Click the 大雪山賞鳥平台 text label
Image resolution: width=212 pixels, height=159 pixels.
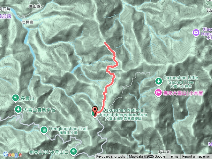39,110
